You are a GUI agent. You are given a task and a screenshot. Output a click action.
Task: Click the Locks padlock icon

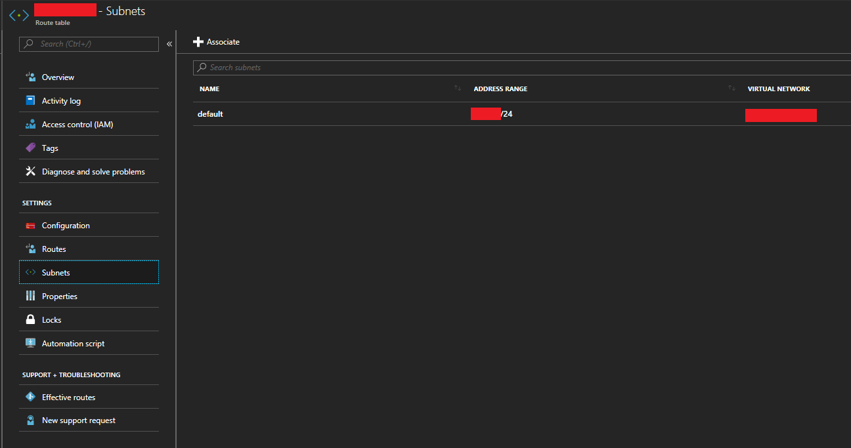(30, 319)
